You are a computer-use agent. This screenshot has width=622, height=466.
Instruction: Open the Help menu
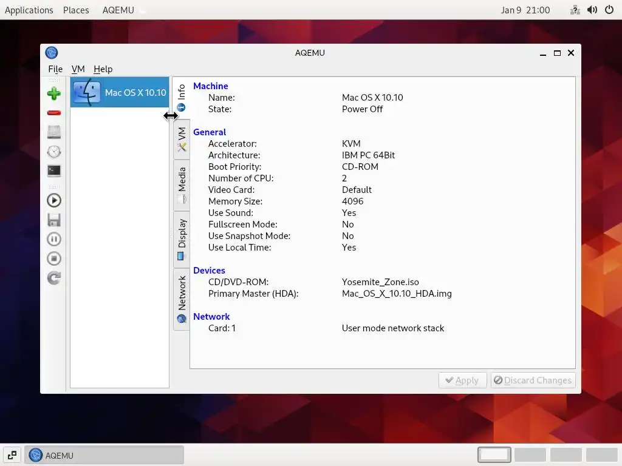103,69
